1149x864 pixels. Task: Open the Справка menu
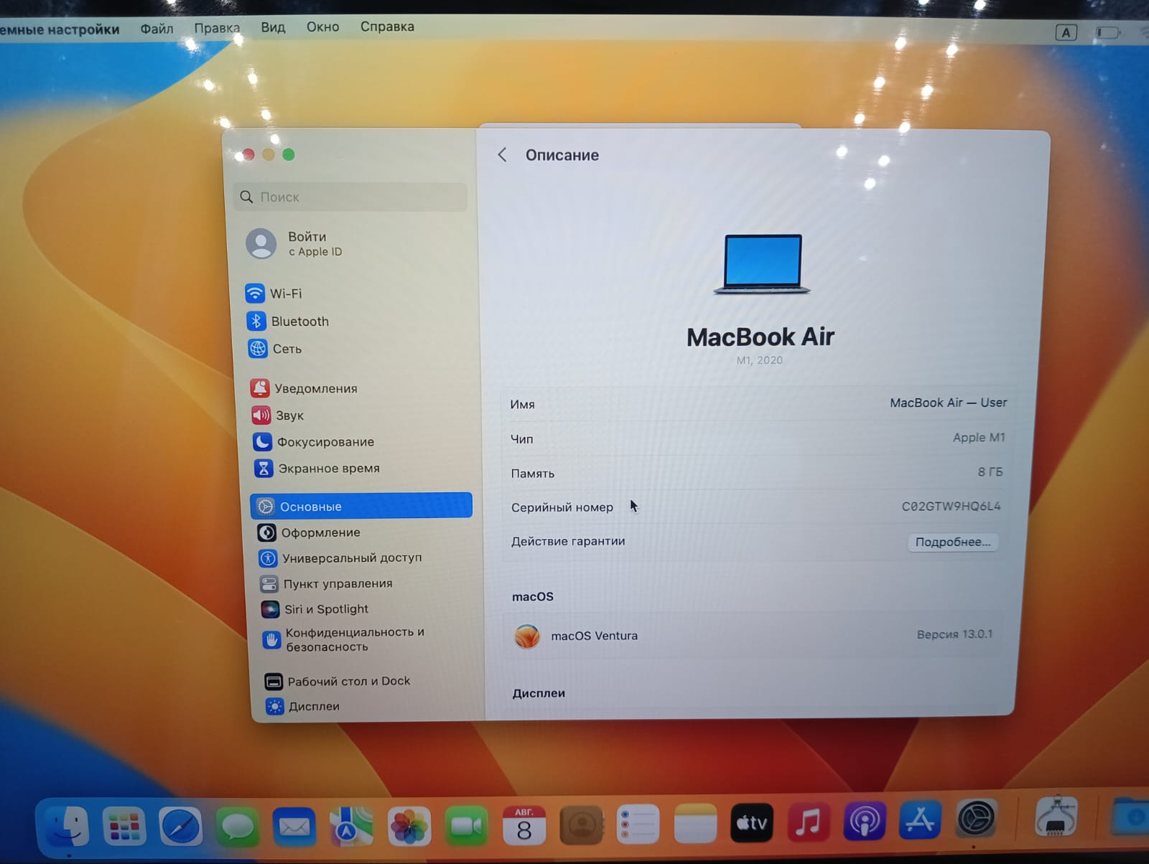click(387, 27)
